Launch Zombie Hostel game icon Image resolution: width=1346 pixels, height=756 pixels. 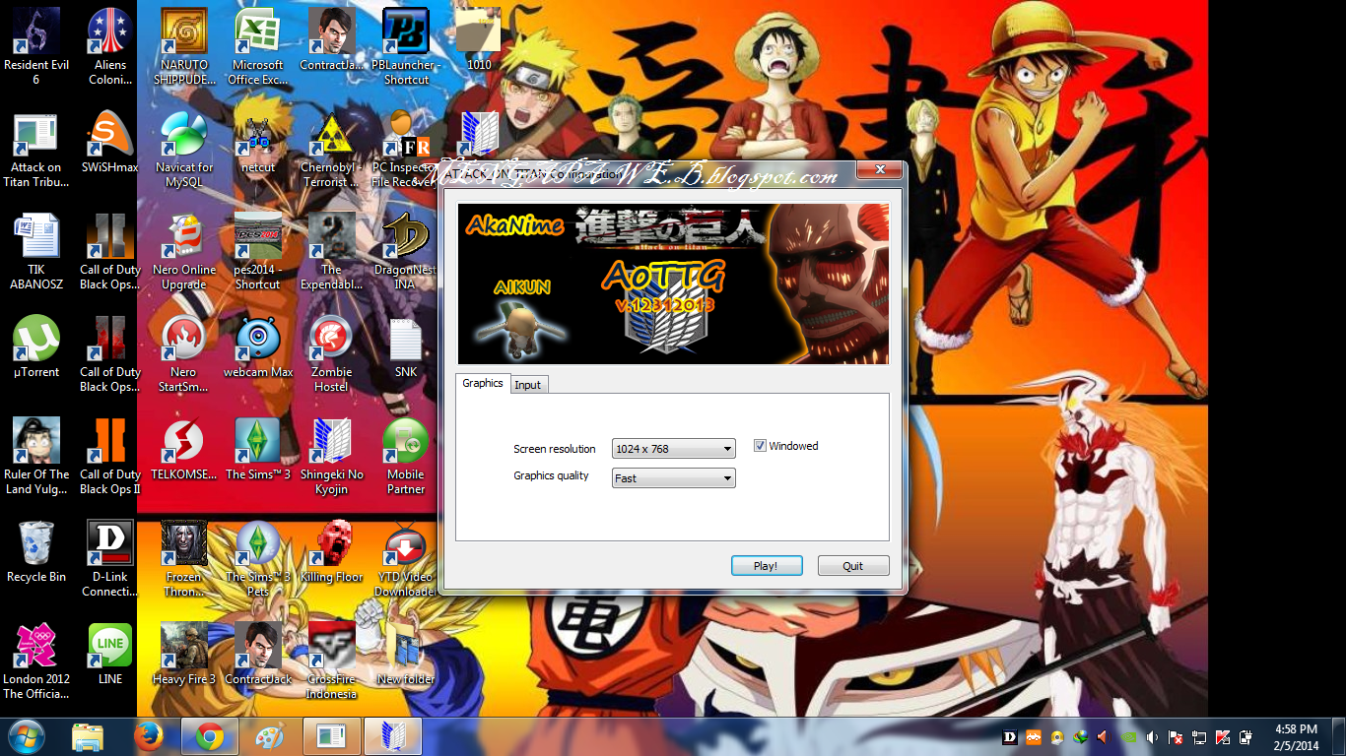coord(332,354)
